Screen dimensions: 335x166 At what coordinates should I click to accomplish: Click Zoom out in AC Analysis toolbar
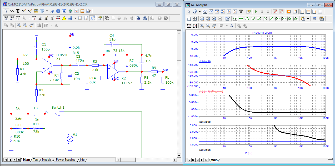click(x=208, y=26)
